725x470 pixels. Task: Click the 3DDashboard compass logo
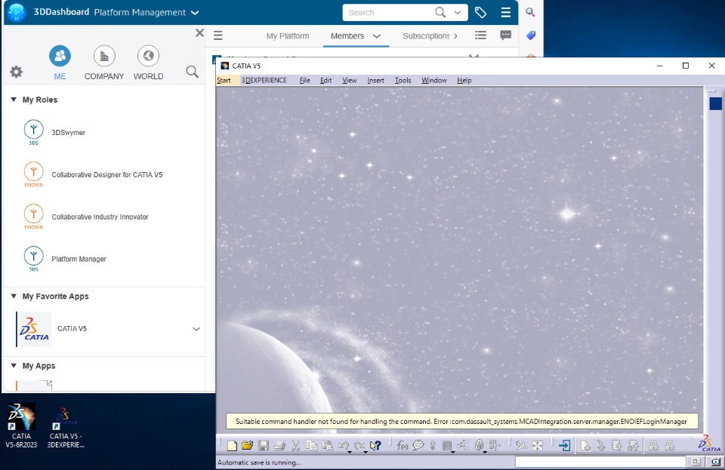point(17,12)
